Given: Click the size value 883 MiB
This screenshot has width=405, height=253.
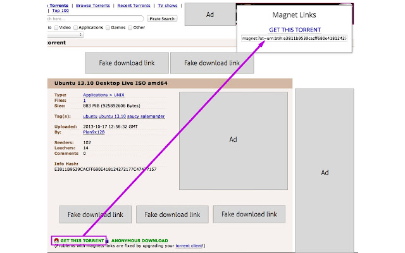Looking at the screenshot, I should coord(111,106).
